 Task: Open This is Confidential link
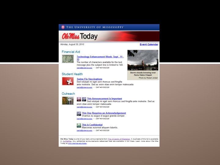pos(92,125)
